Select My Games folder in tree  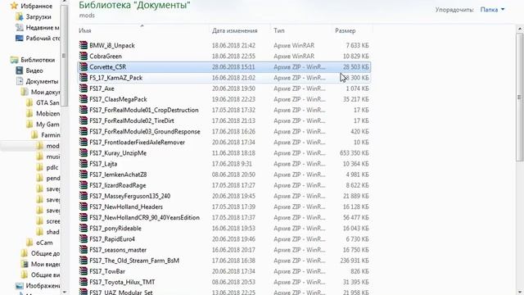(x=47, y=124)
